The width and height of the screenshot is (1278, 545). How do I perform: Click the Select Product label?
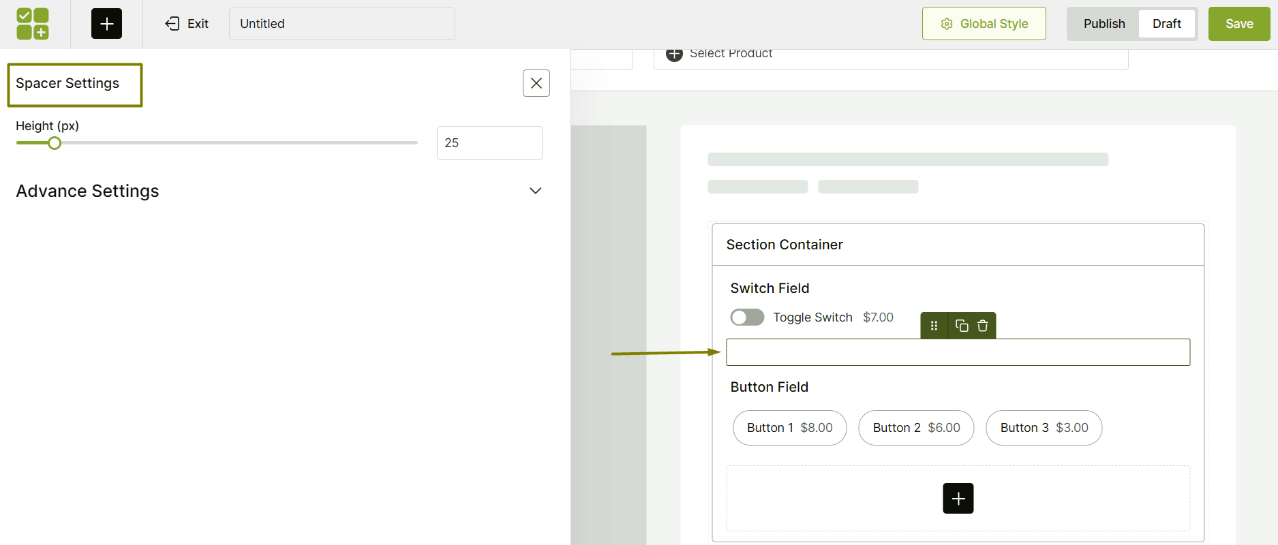click(731, 53)
